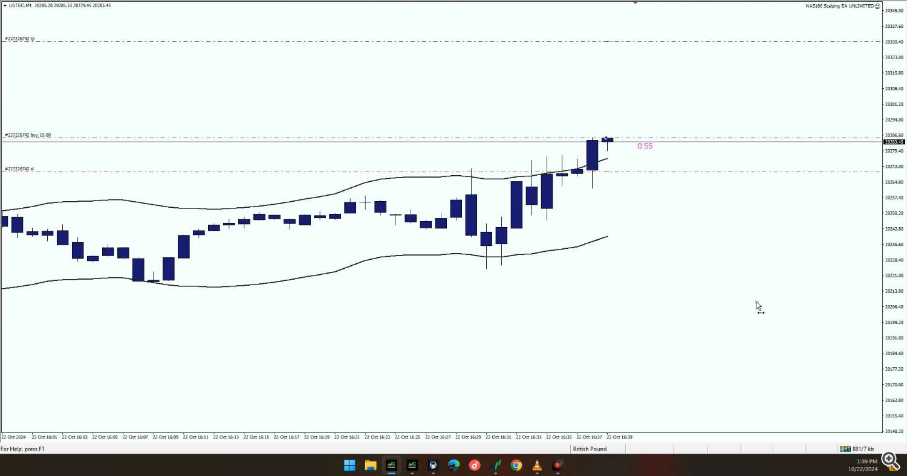This screenshot has width=907, height=476.
Task: Open VLC media player from taskbar
Action: coord(537,465)
